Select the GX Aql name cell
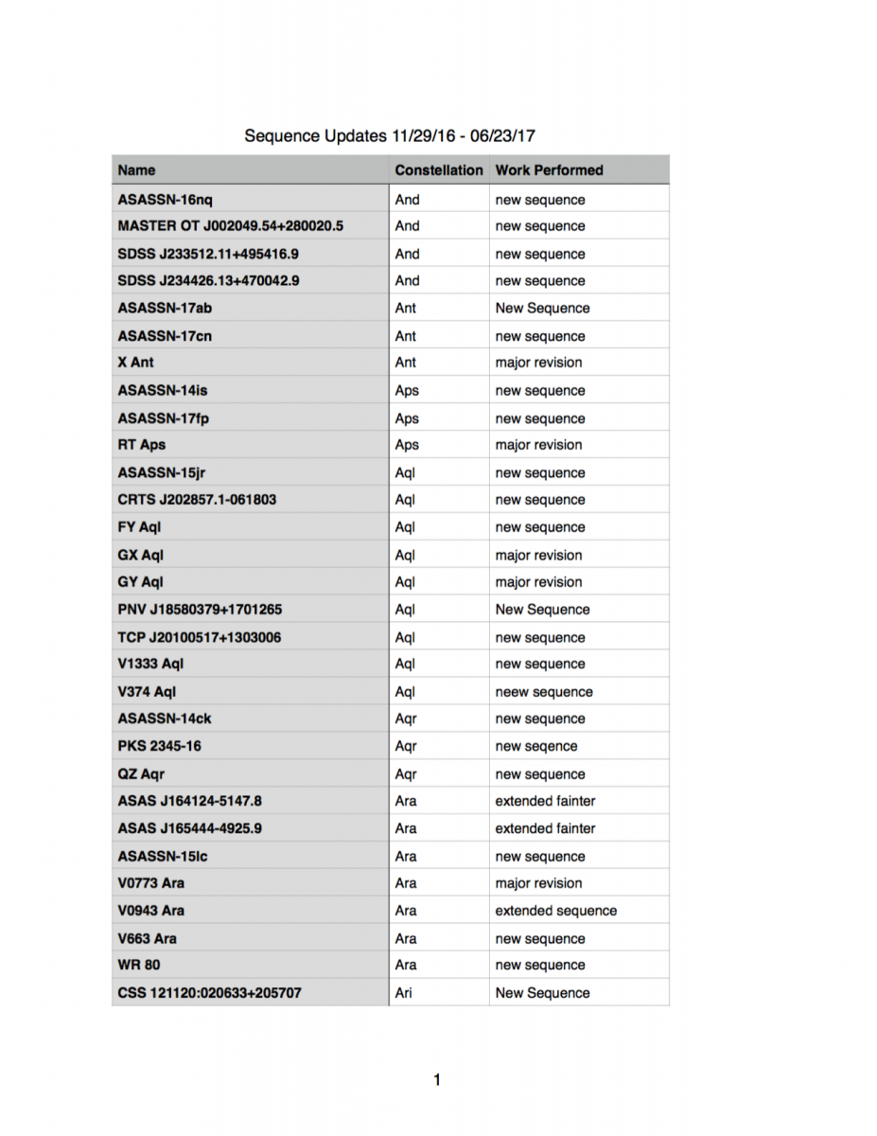The image size is (877, 1136). 141,556
